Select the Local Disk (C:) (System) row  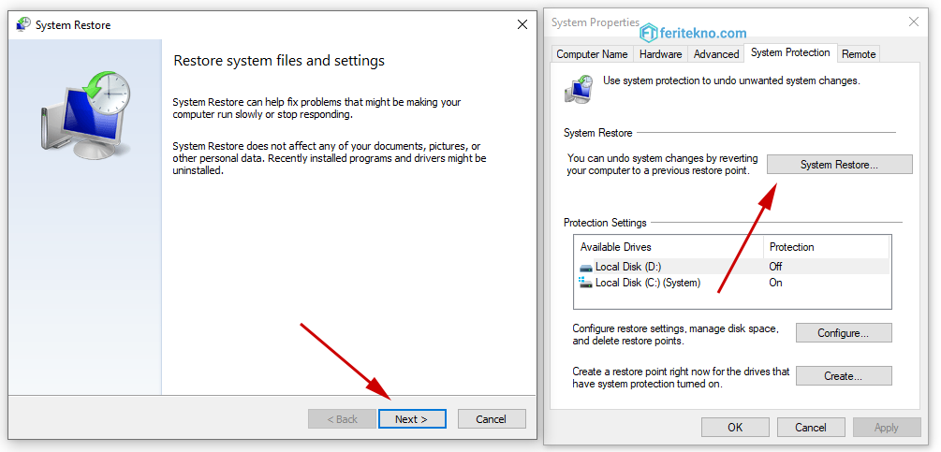click(x=732, y=283)
